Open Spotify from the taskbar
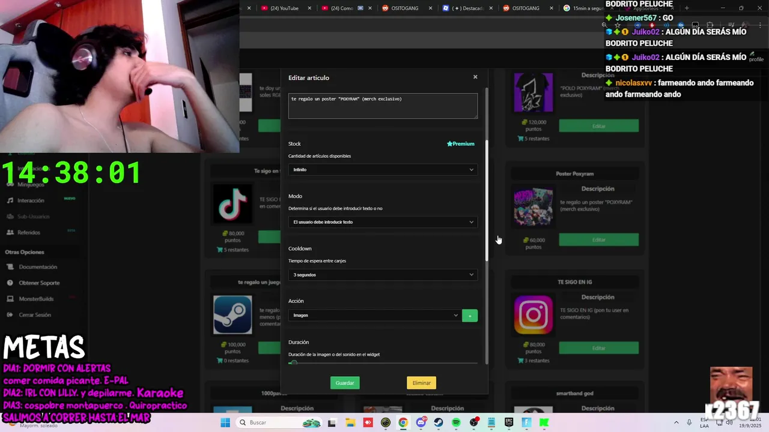Viewport: 769px width, 432px height. click(456, 422)
